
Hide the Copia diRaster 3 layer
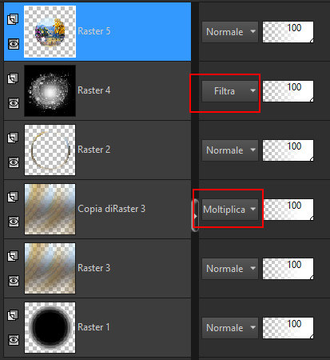point(14,222)
